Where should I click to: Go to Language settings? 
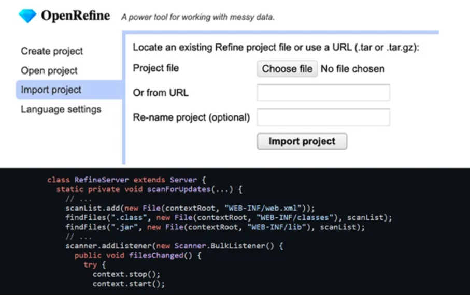coord(61,109)
